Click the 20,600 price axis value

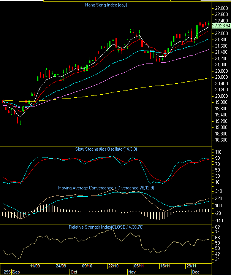[x=222, y=77]
